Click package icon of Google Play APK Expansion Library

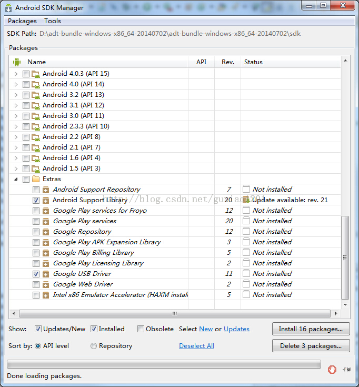click(x=46, y=242)
